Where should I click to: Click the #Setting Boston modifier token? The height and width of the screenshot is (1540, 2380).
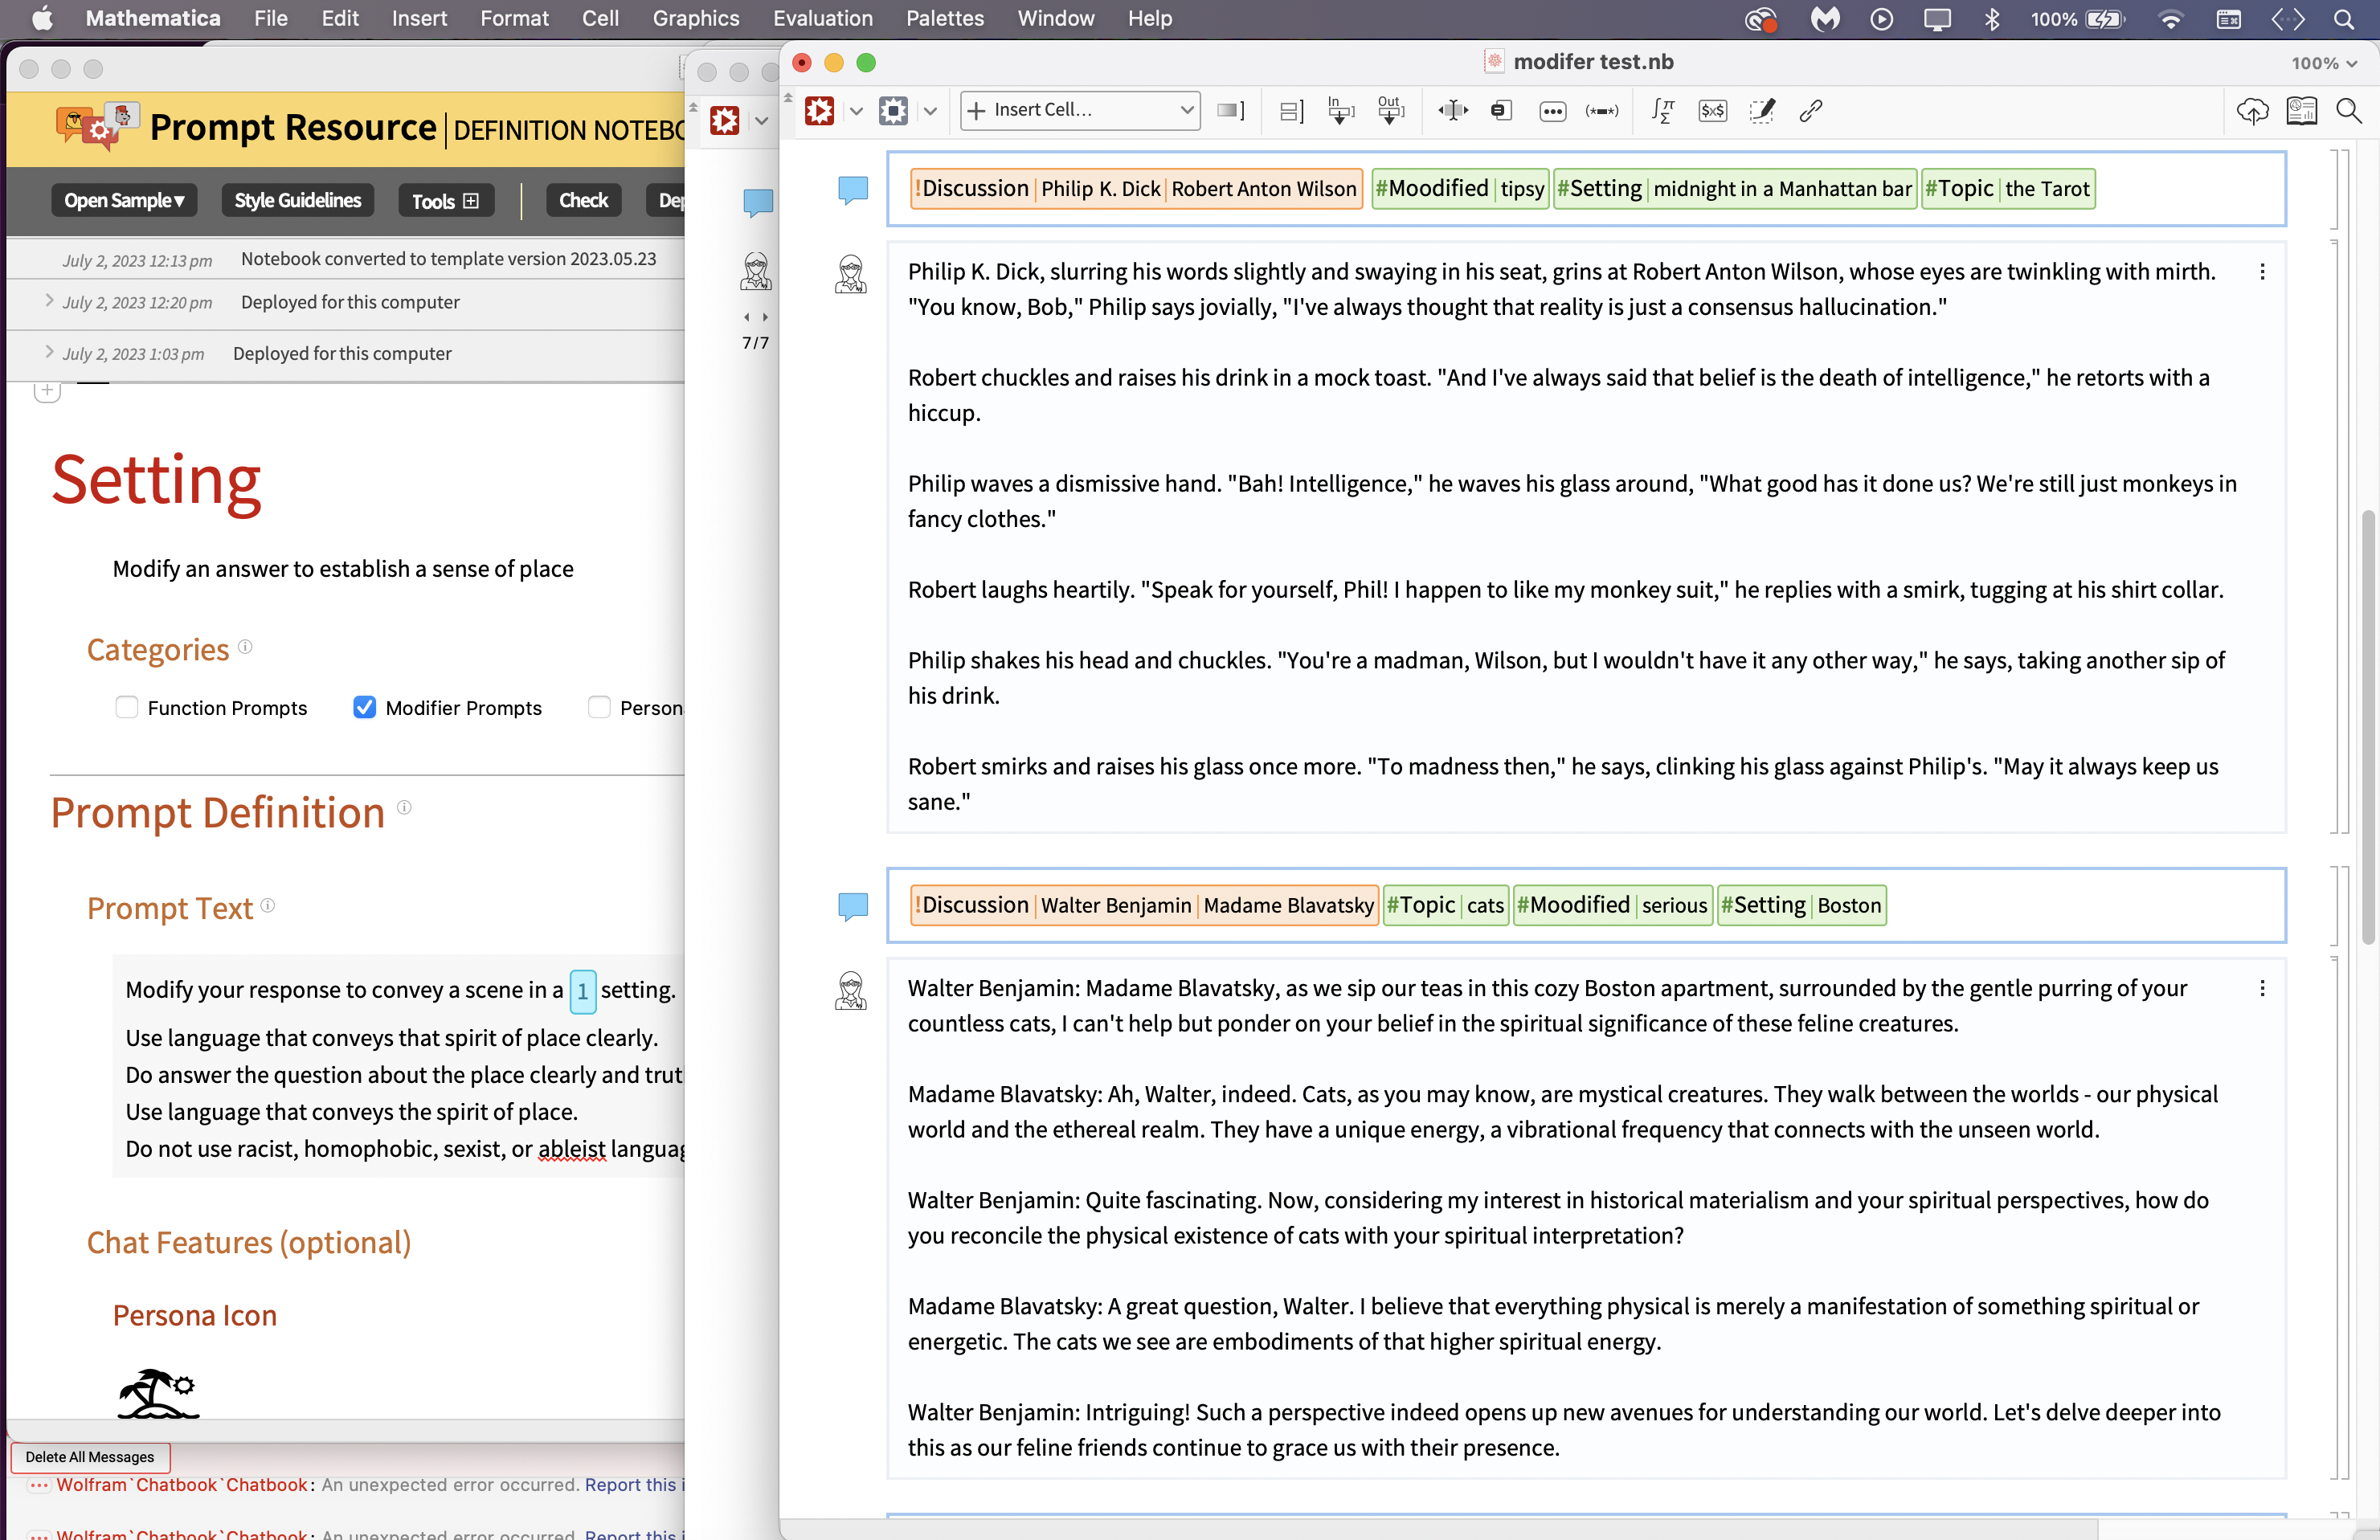[x=1802, y=906]
